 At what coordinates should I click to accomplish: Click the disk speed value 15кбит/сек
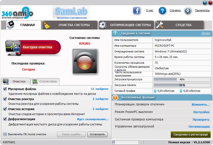point(162,68)
